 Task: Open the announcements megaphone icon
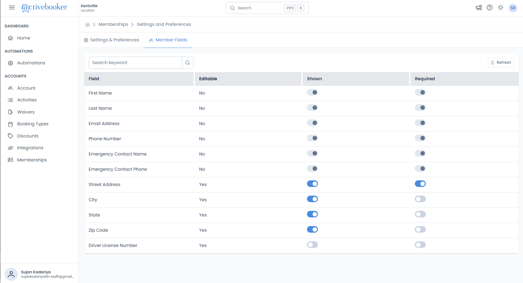(x=479, y=8)
